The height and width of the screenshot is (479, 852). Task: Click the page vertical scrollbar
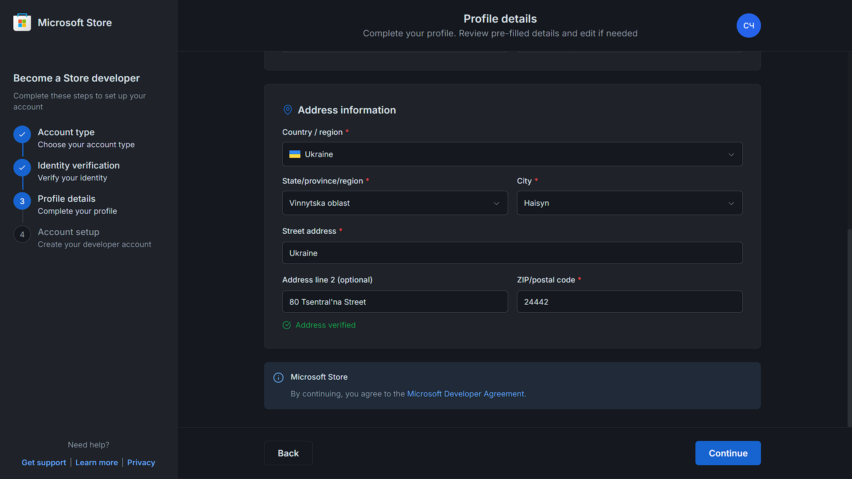point(849,328)
